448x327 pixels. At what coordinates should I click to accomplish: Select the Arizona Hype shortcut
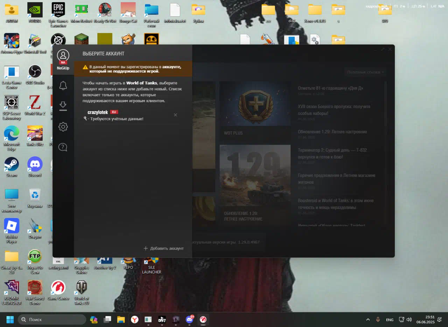[12, 44]
